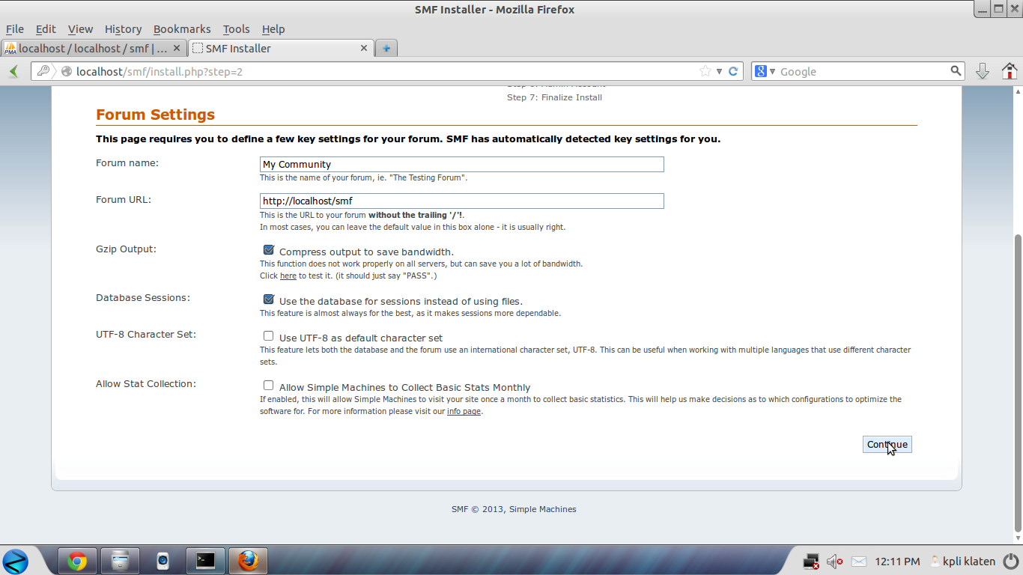This screenshot has width=1023, height=575.
Task: Open the file manager taskbar icon
Action: pyautogui.click(x=120, y=561)
